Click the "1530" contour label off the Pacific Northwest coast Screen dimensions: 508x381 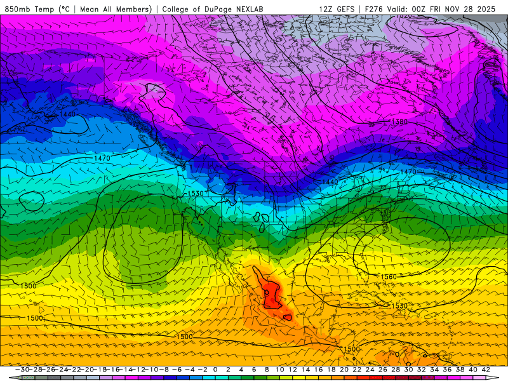click(196, 194)
